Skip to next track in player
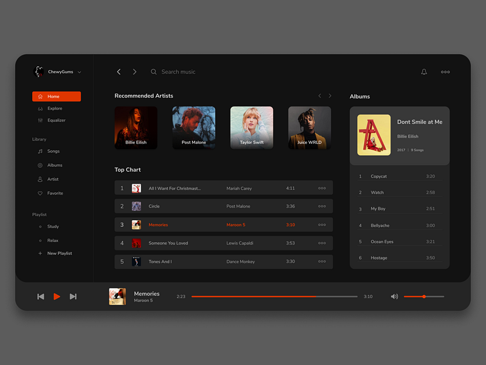The height and width of the screenshot is (365, 486). [x=74, y=296]
